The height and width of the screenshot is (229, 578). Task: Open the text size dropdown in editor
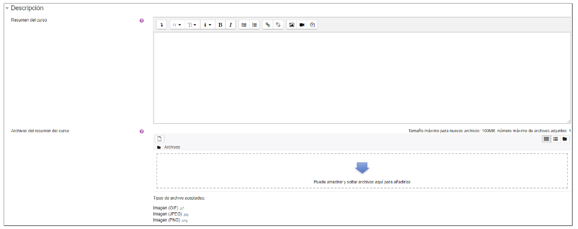[191, 25]
